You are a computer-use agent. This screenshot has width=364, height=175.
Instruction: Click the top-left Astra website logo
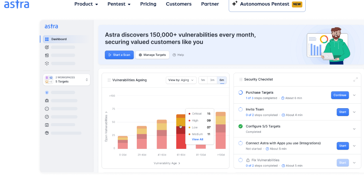(16, 4)
